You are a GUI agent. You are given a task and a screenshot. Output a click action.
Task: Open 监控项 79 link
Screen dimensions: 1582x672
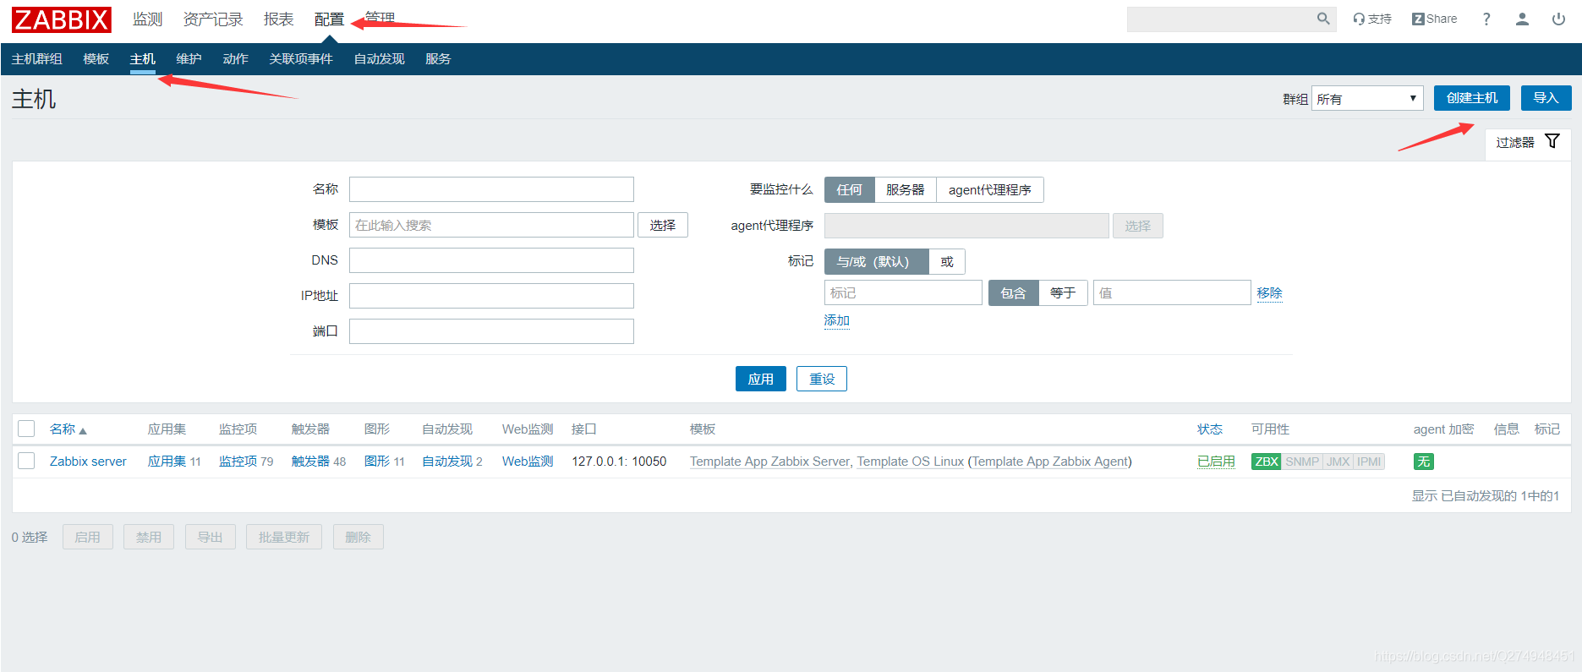pyautogui.click(x=238, y=462)
